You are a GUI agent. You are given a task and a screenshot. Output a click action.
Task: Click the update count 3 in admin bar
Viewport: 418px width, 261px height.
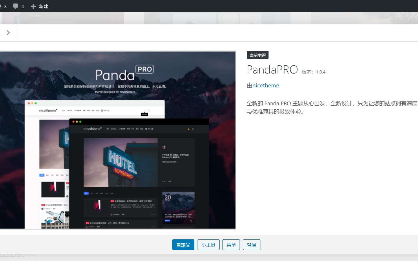click(x=5, y=6)
